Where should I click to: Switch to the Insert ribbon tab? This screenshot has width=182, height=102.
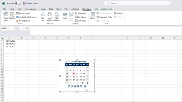coord(20,9)
